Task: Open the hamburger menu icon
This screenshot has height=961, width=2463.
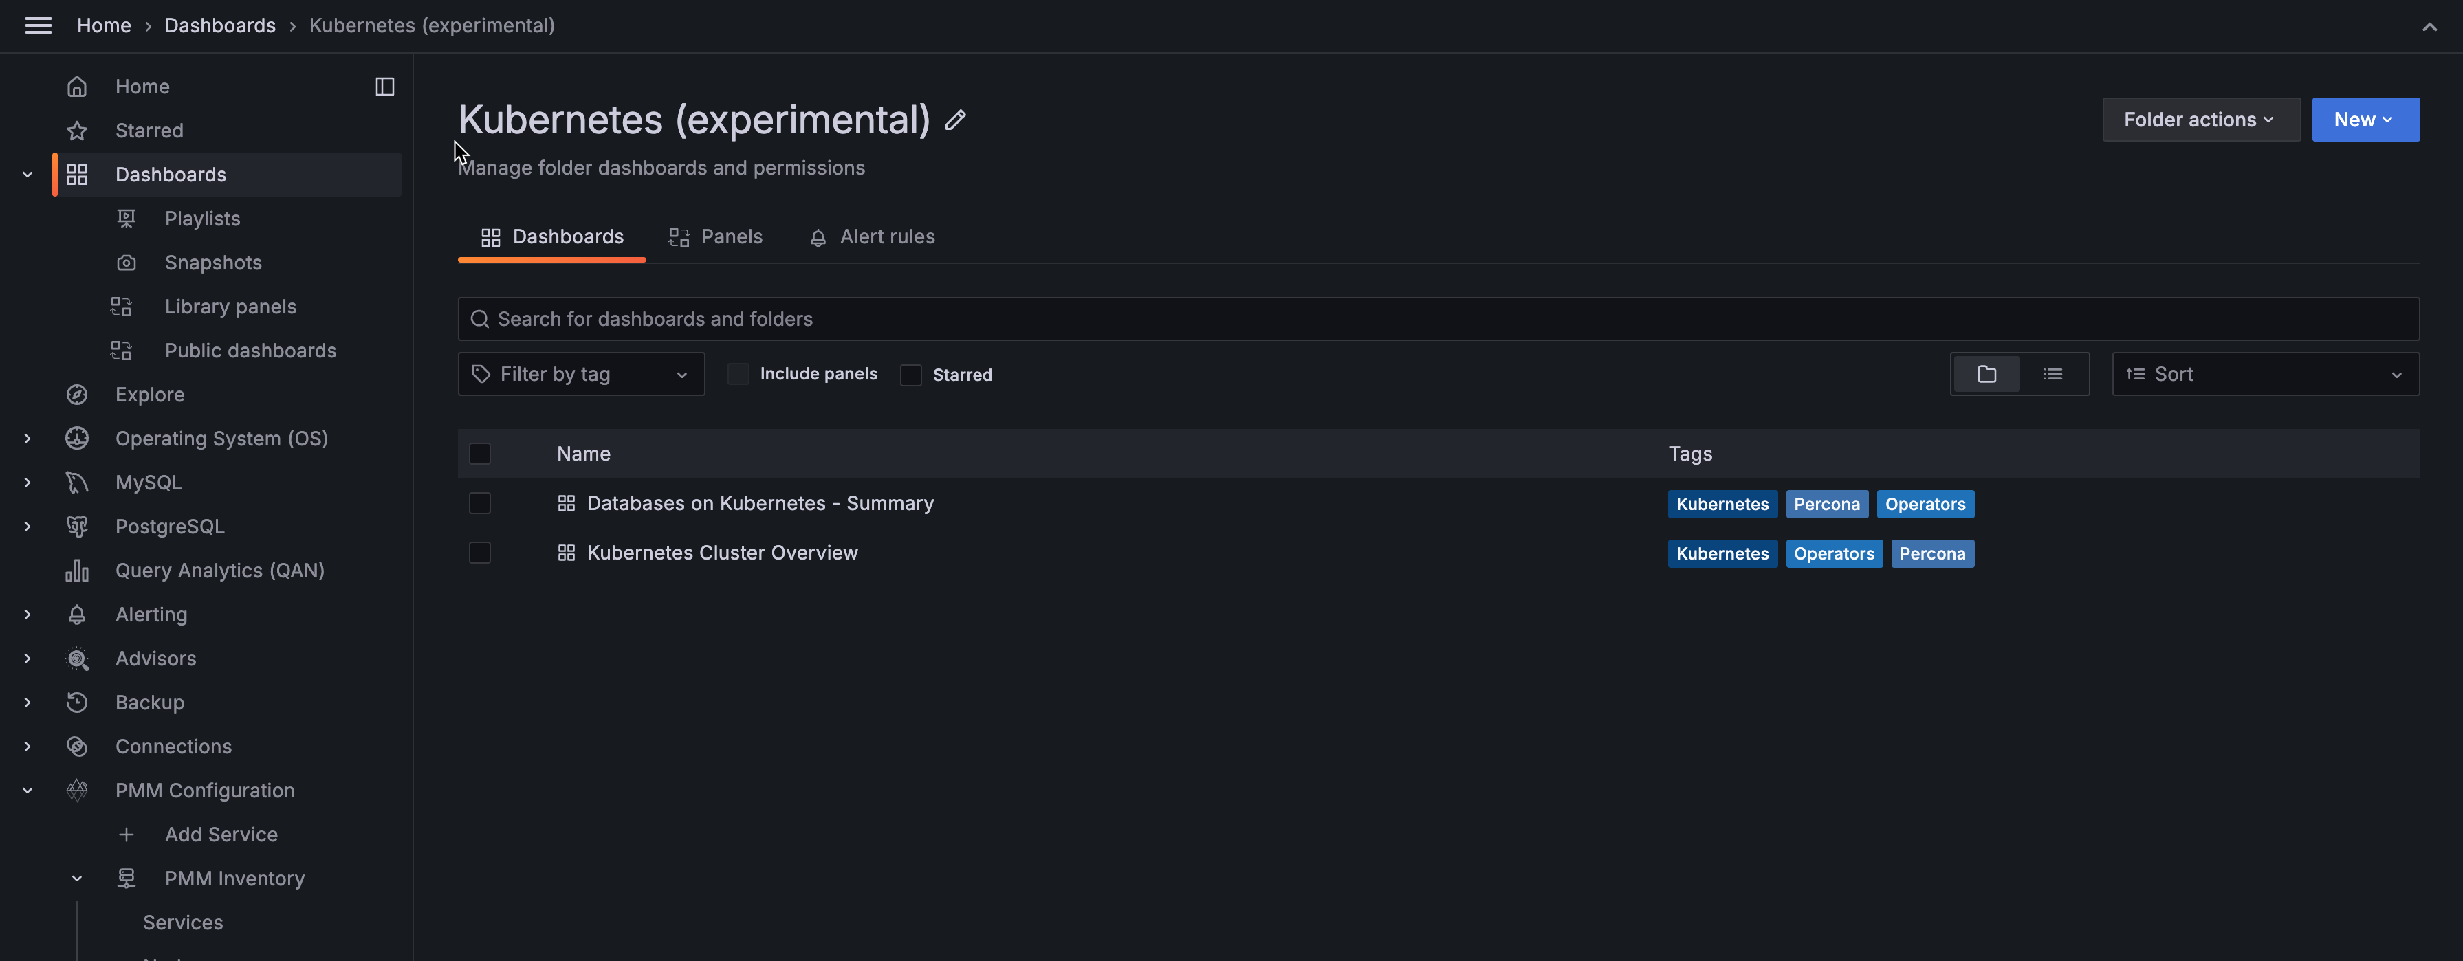Action: 39,26
